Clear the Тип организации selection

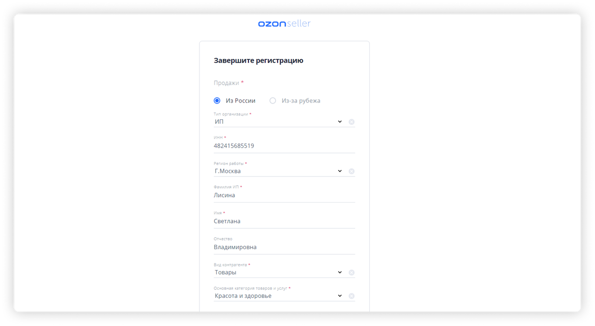coord(352,122)
